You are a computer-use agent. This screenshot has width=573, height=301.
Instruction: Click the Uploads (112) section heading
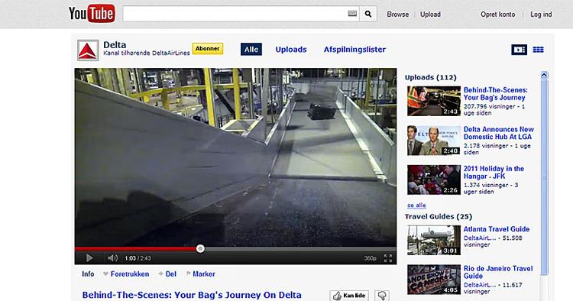coord(430,77)
